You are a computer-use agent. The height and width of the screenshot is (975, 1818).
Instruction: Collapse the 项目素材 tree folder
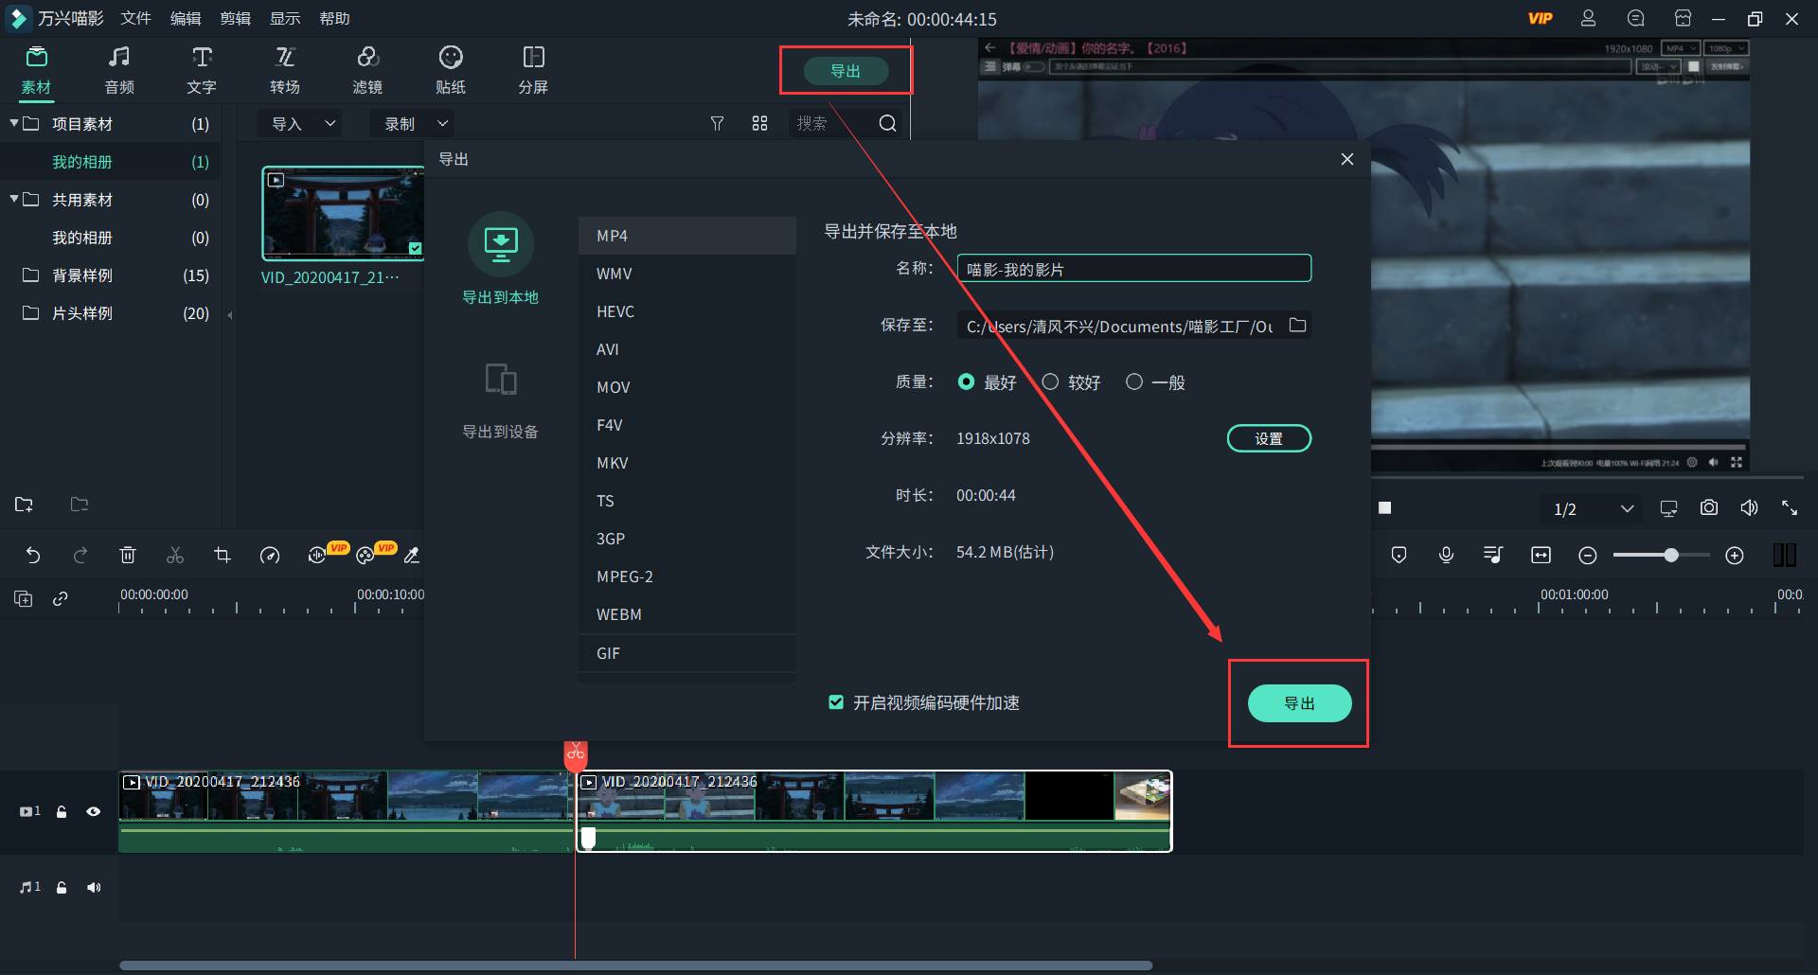tap(14, 123)
